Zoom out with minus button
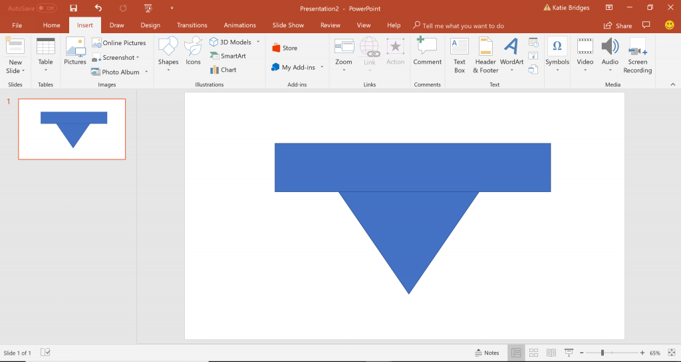 point(581,353)
